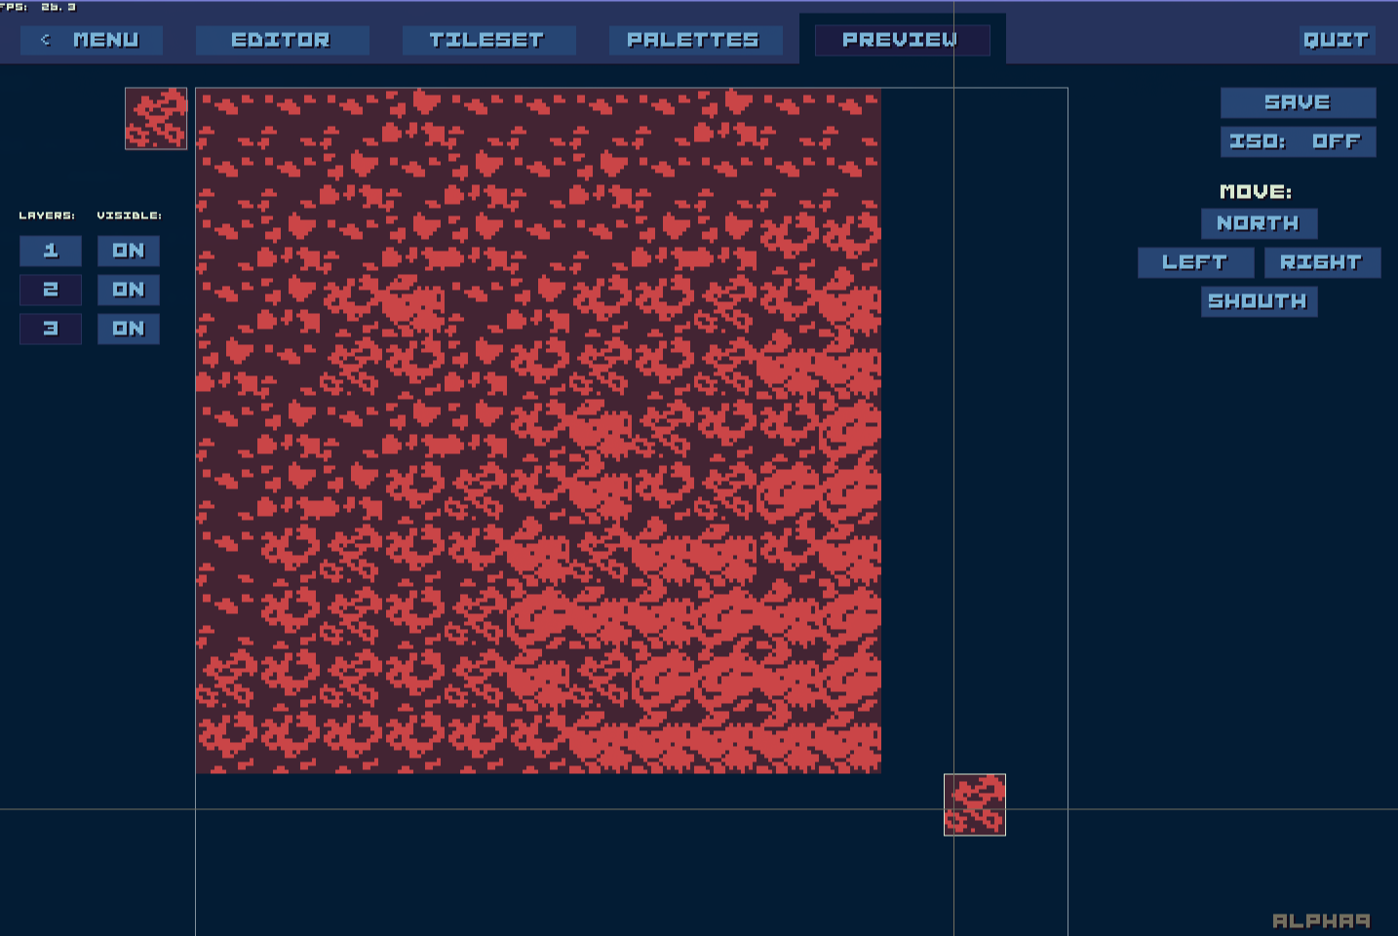Screen dimensions: 1398x936
Task: Open the Palettes tab
Action: coord(693,40)
